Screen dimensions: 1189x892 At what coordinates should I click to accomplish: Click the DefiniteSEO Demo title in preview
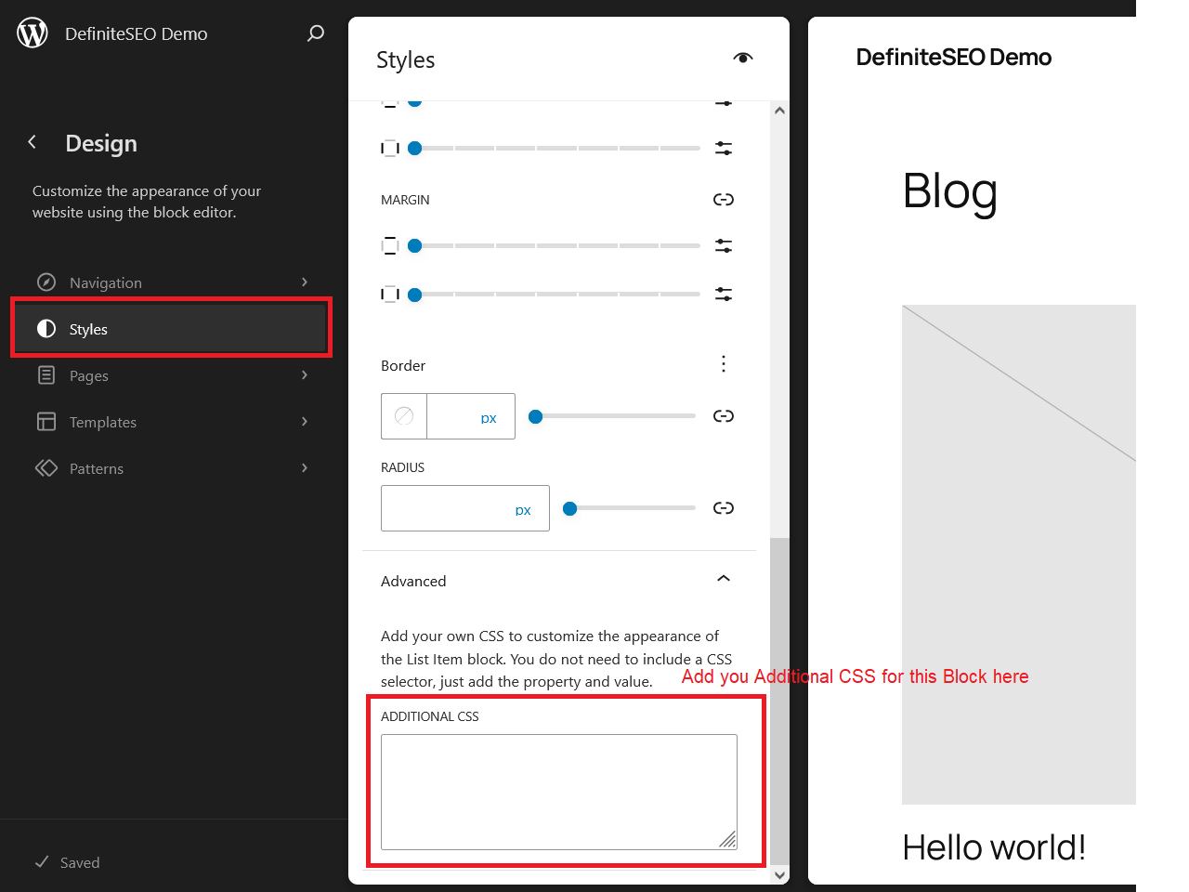[954, 57]
